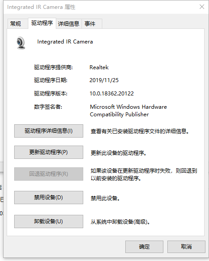This screenshot has height=261, width=209.
Task: Open the 详细信息 tab
Action: (x=69, y=24)
